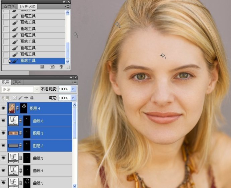Click the 曲线 3 adjustment icon

tap(13, 183)
